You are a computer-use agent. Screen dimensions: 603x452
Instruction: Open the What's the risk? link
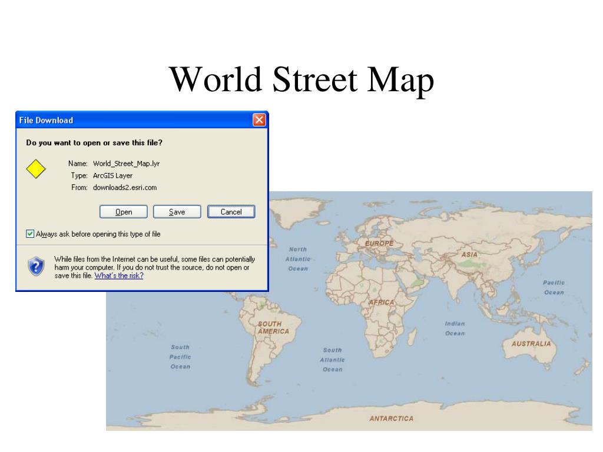119,275
